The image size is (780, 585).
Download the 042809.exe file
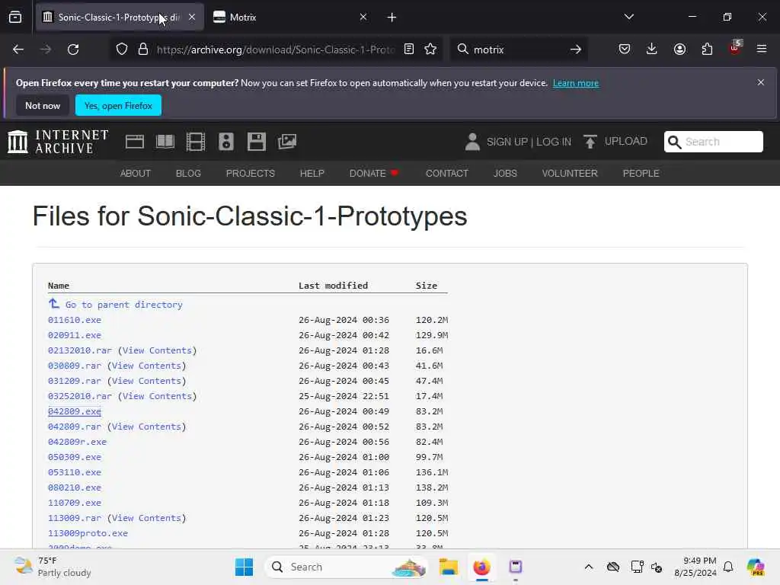[x=75, y=411]
